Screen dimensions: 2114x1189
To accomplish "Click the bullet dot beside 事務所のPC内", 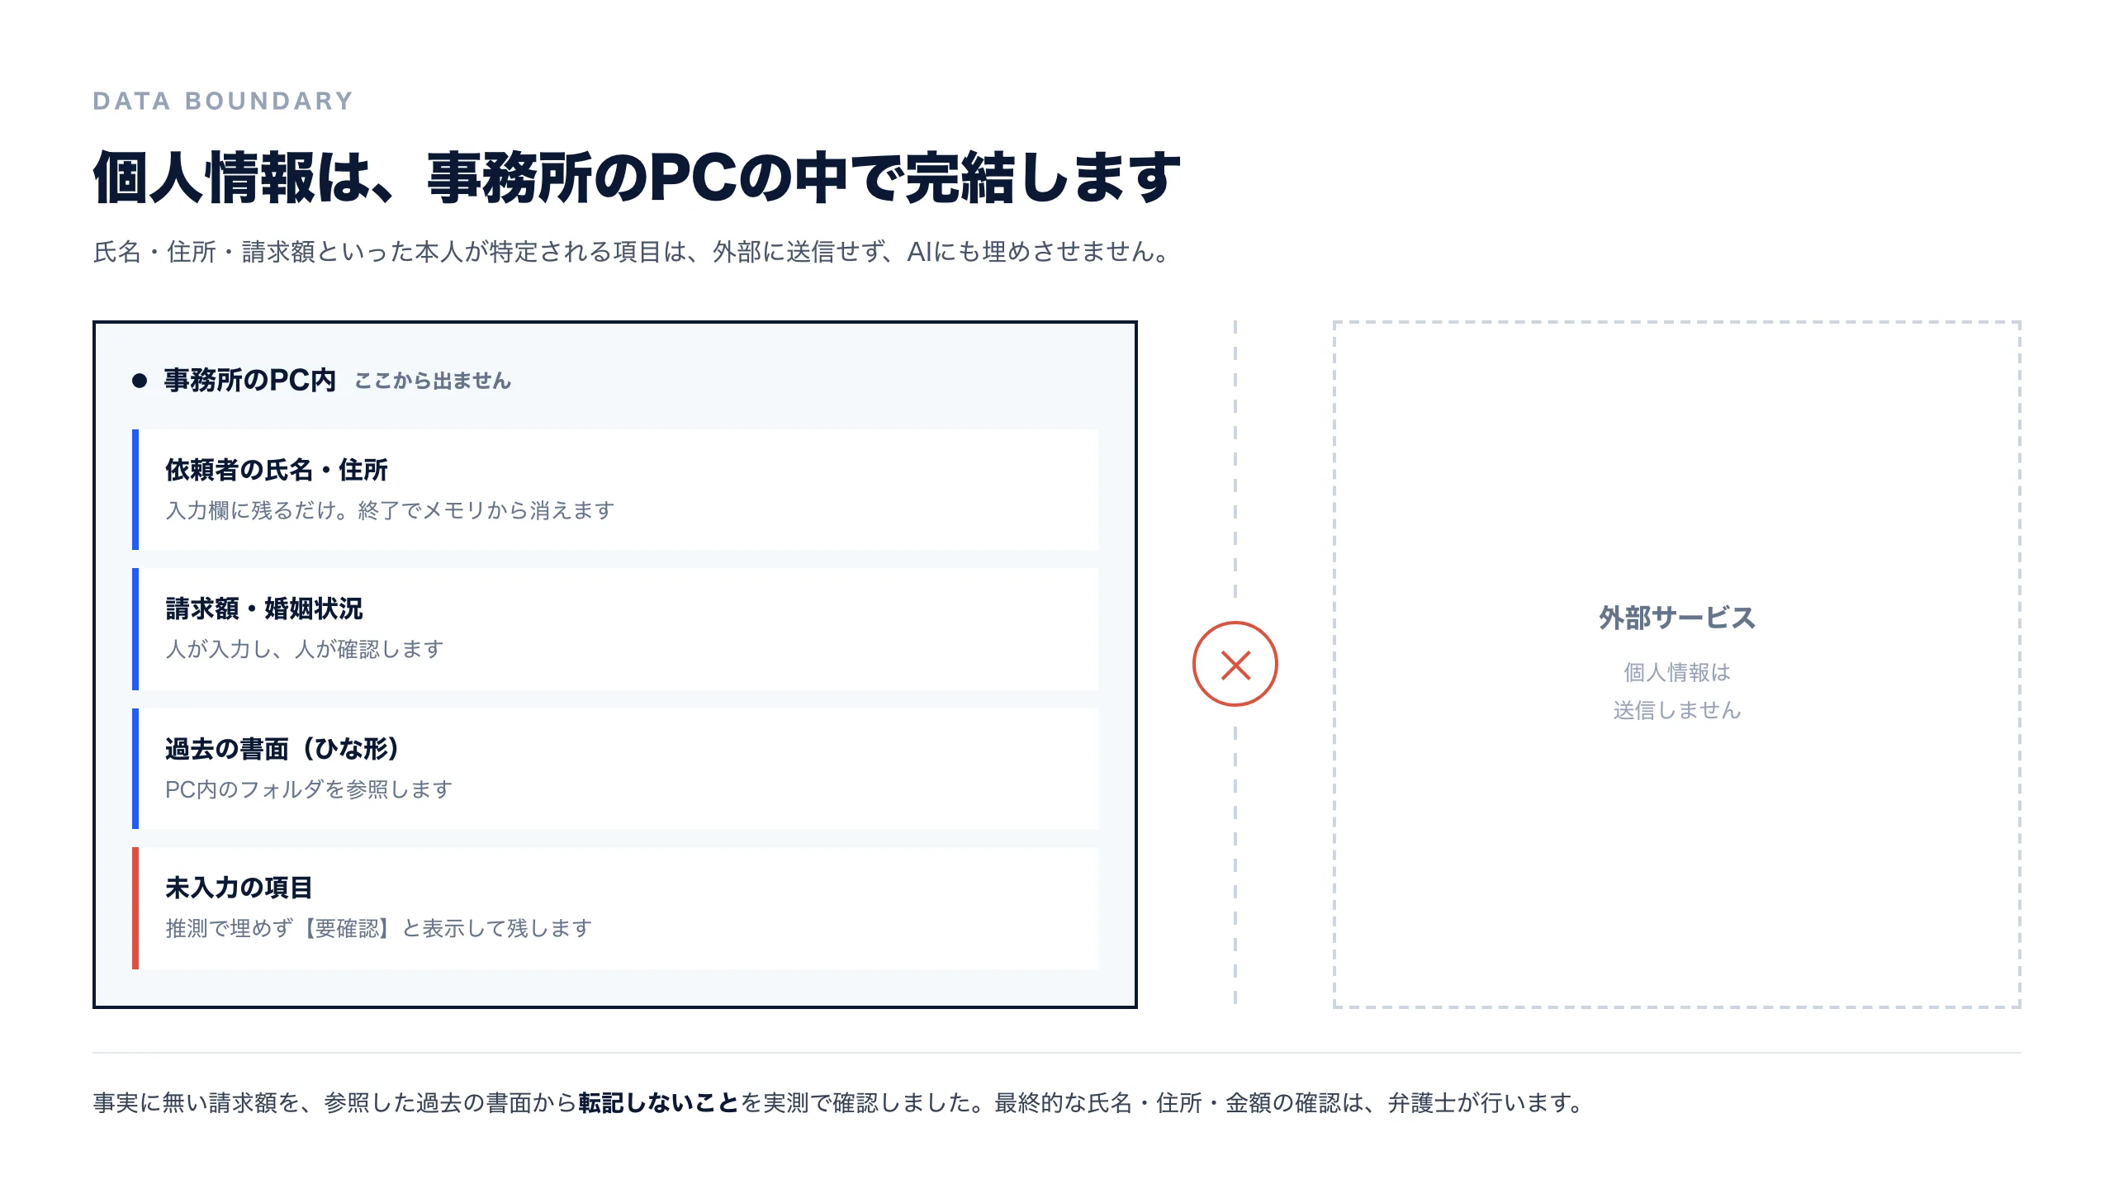I will coord(140,381).
